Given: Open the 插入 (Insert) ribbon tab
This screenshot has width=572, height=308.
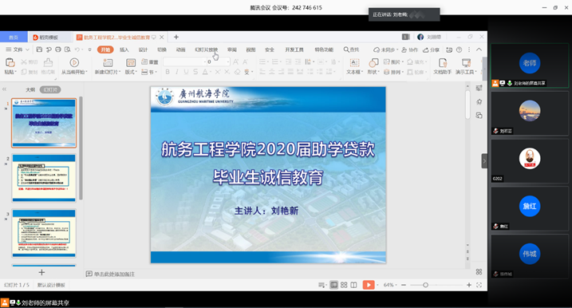Looking at the screenshot, I should [124, 49].
